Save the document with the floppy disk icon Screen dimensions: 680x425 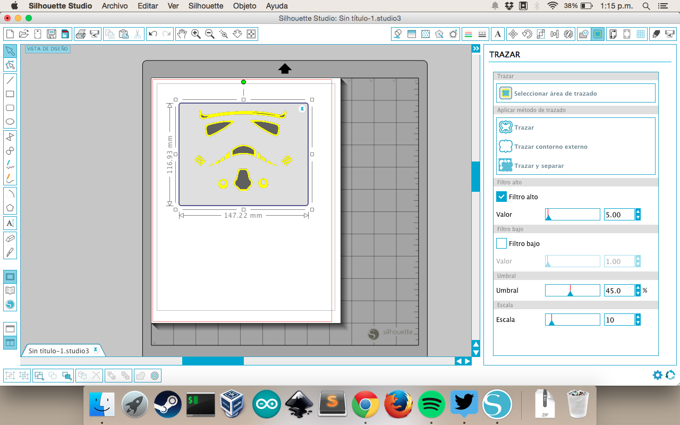(x=52, y=34)
